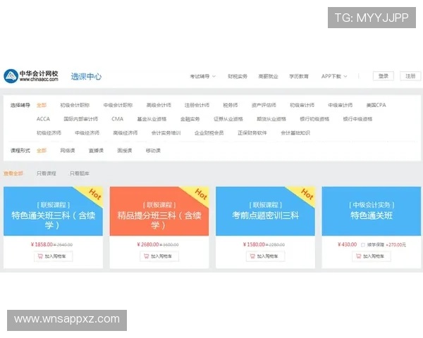The image size is (423, 338).
Task: Filter by 高级会计师
Action: coord(159,105)
